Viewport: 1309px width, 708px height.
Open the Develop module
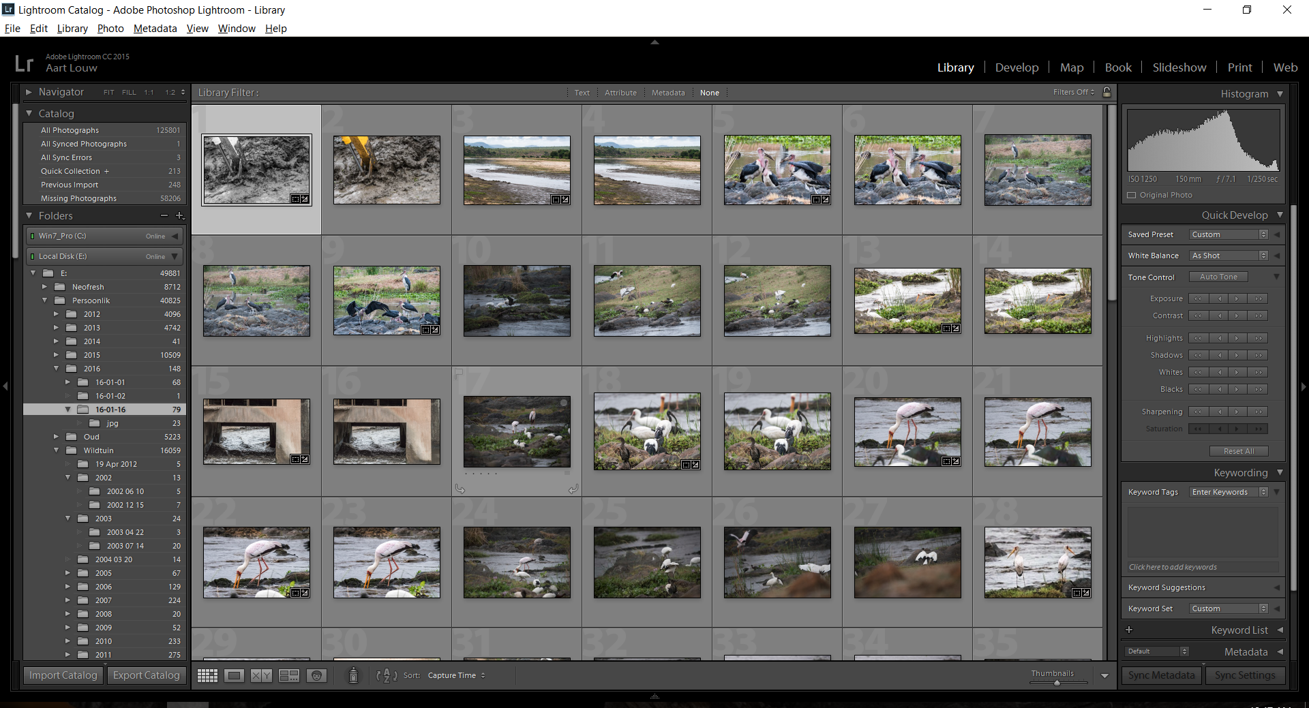(x=1017, y=67)
